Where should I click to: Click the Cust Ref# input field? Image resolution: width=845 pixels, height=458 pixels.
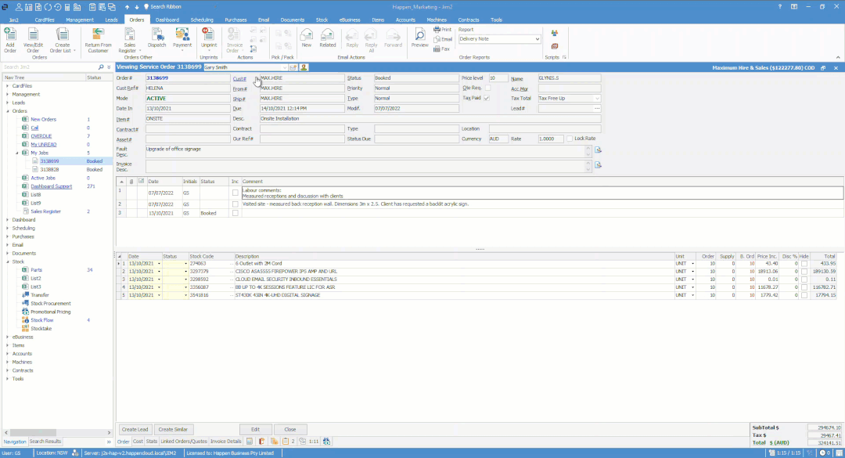point(186,88)
